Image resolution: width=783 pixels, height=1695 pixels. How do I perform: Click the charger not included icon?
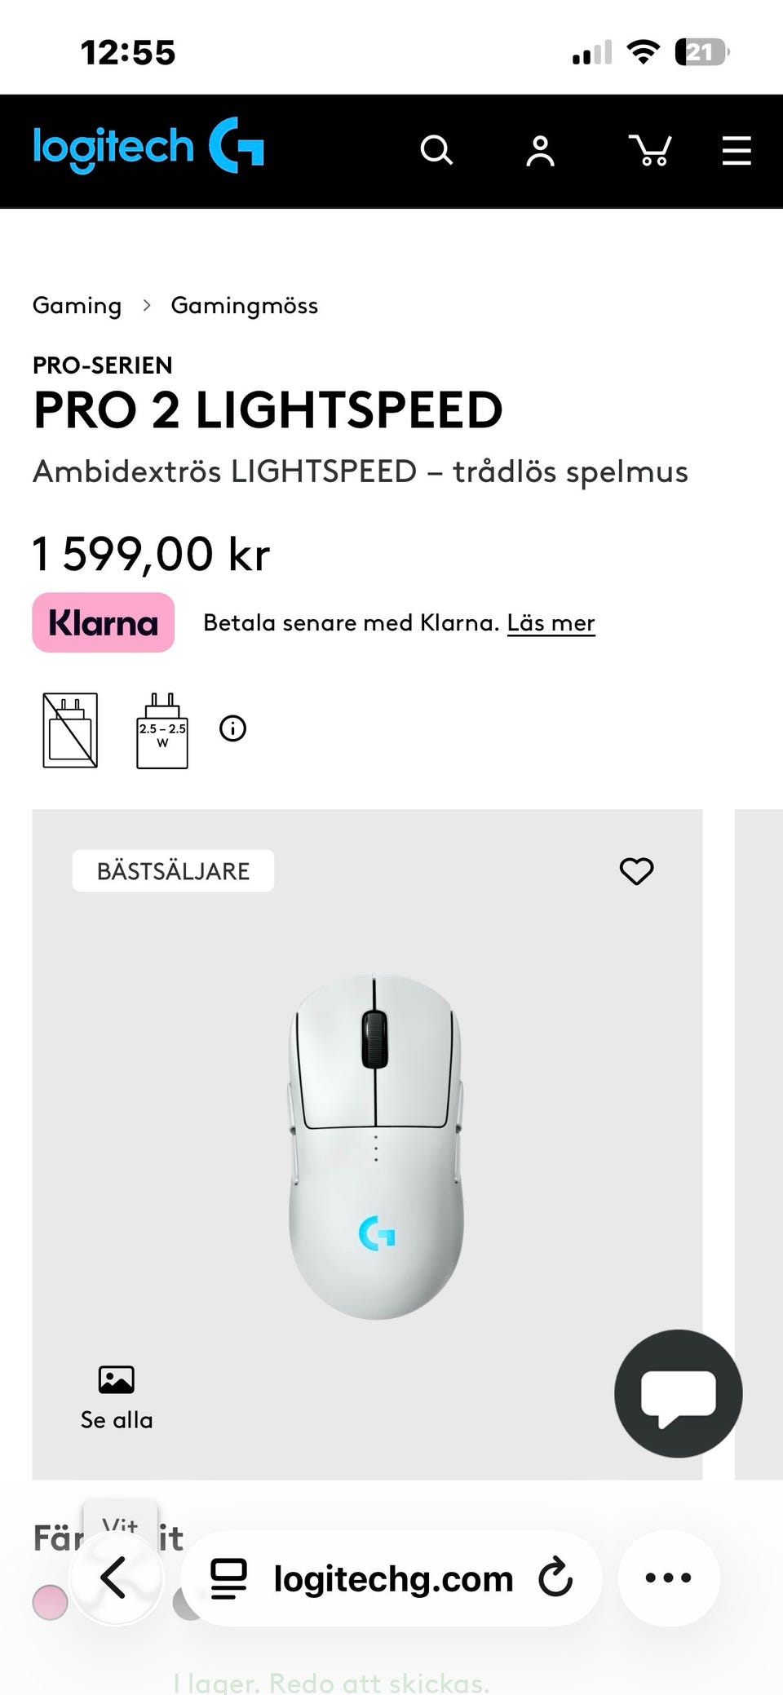click(70, 730)
